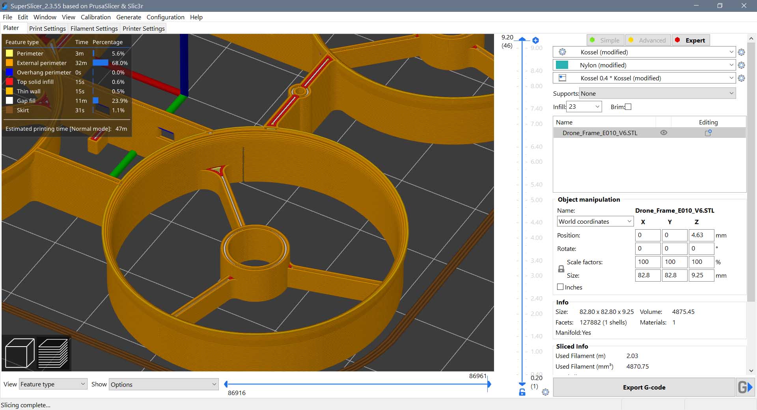
Task: Click the blue plus icon atop layer slider
Action: [x=535, y=40]
